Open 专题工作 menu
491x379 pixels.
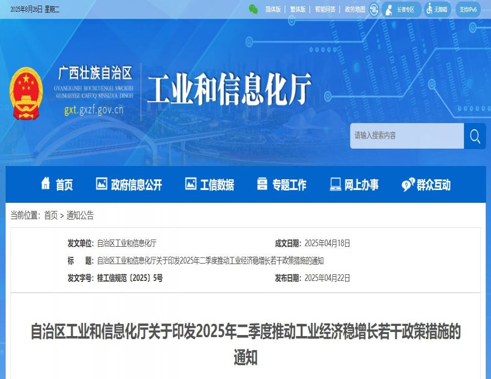tap(289, 184)
